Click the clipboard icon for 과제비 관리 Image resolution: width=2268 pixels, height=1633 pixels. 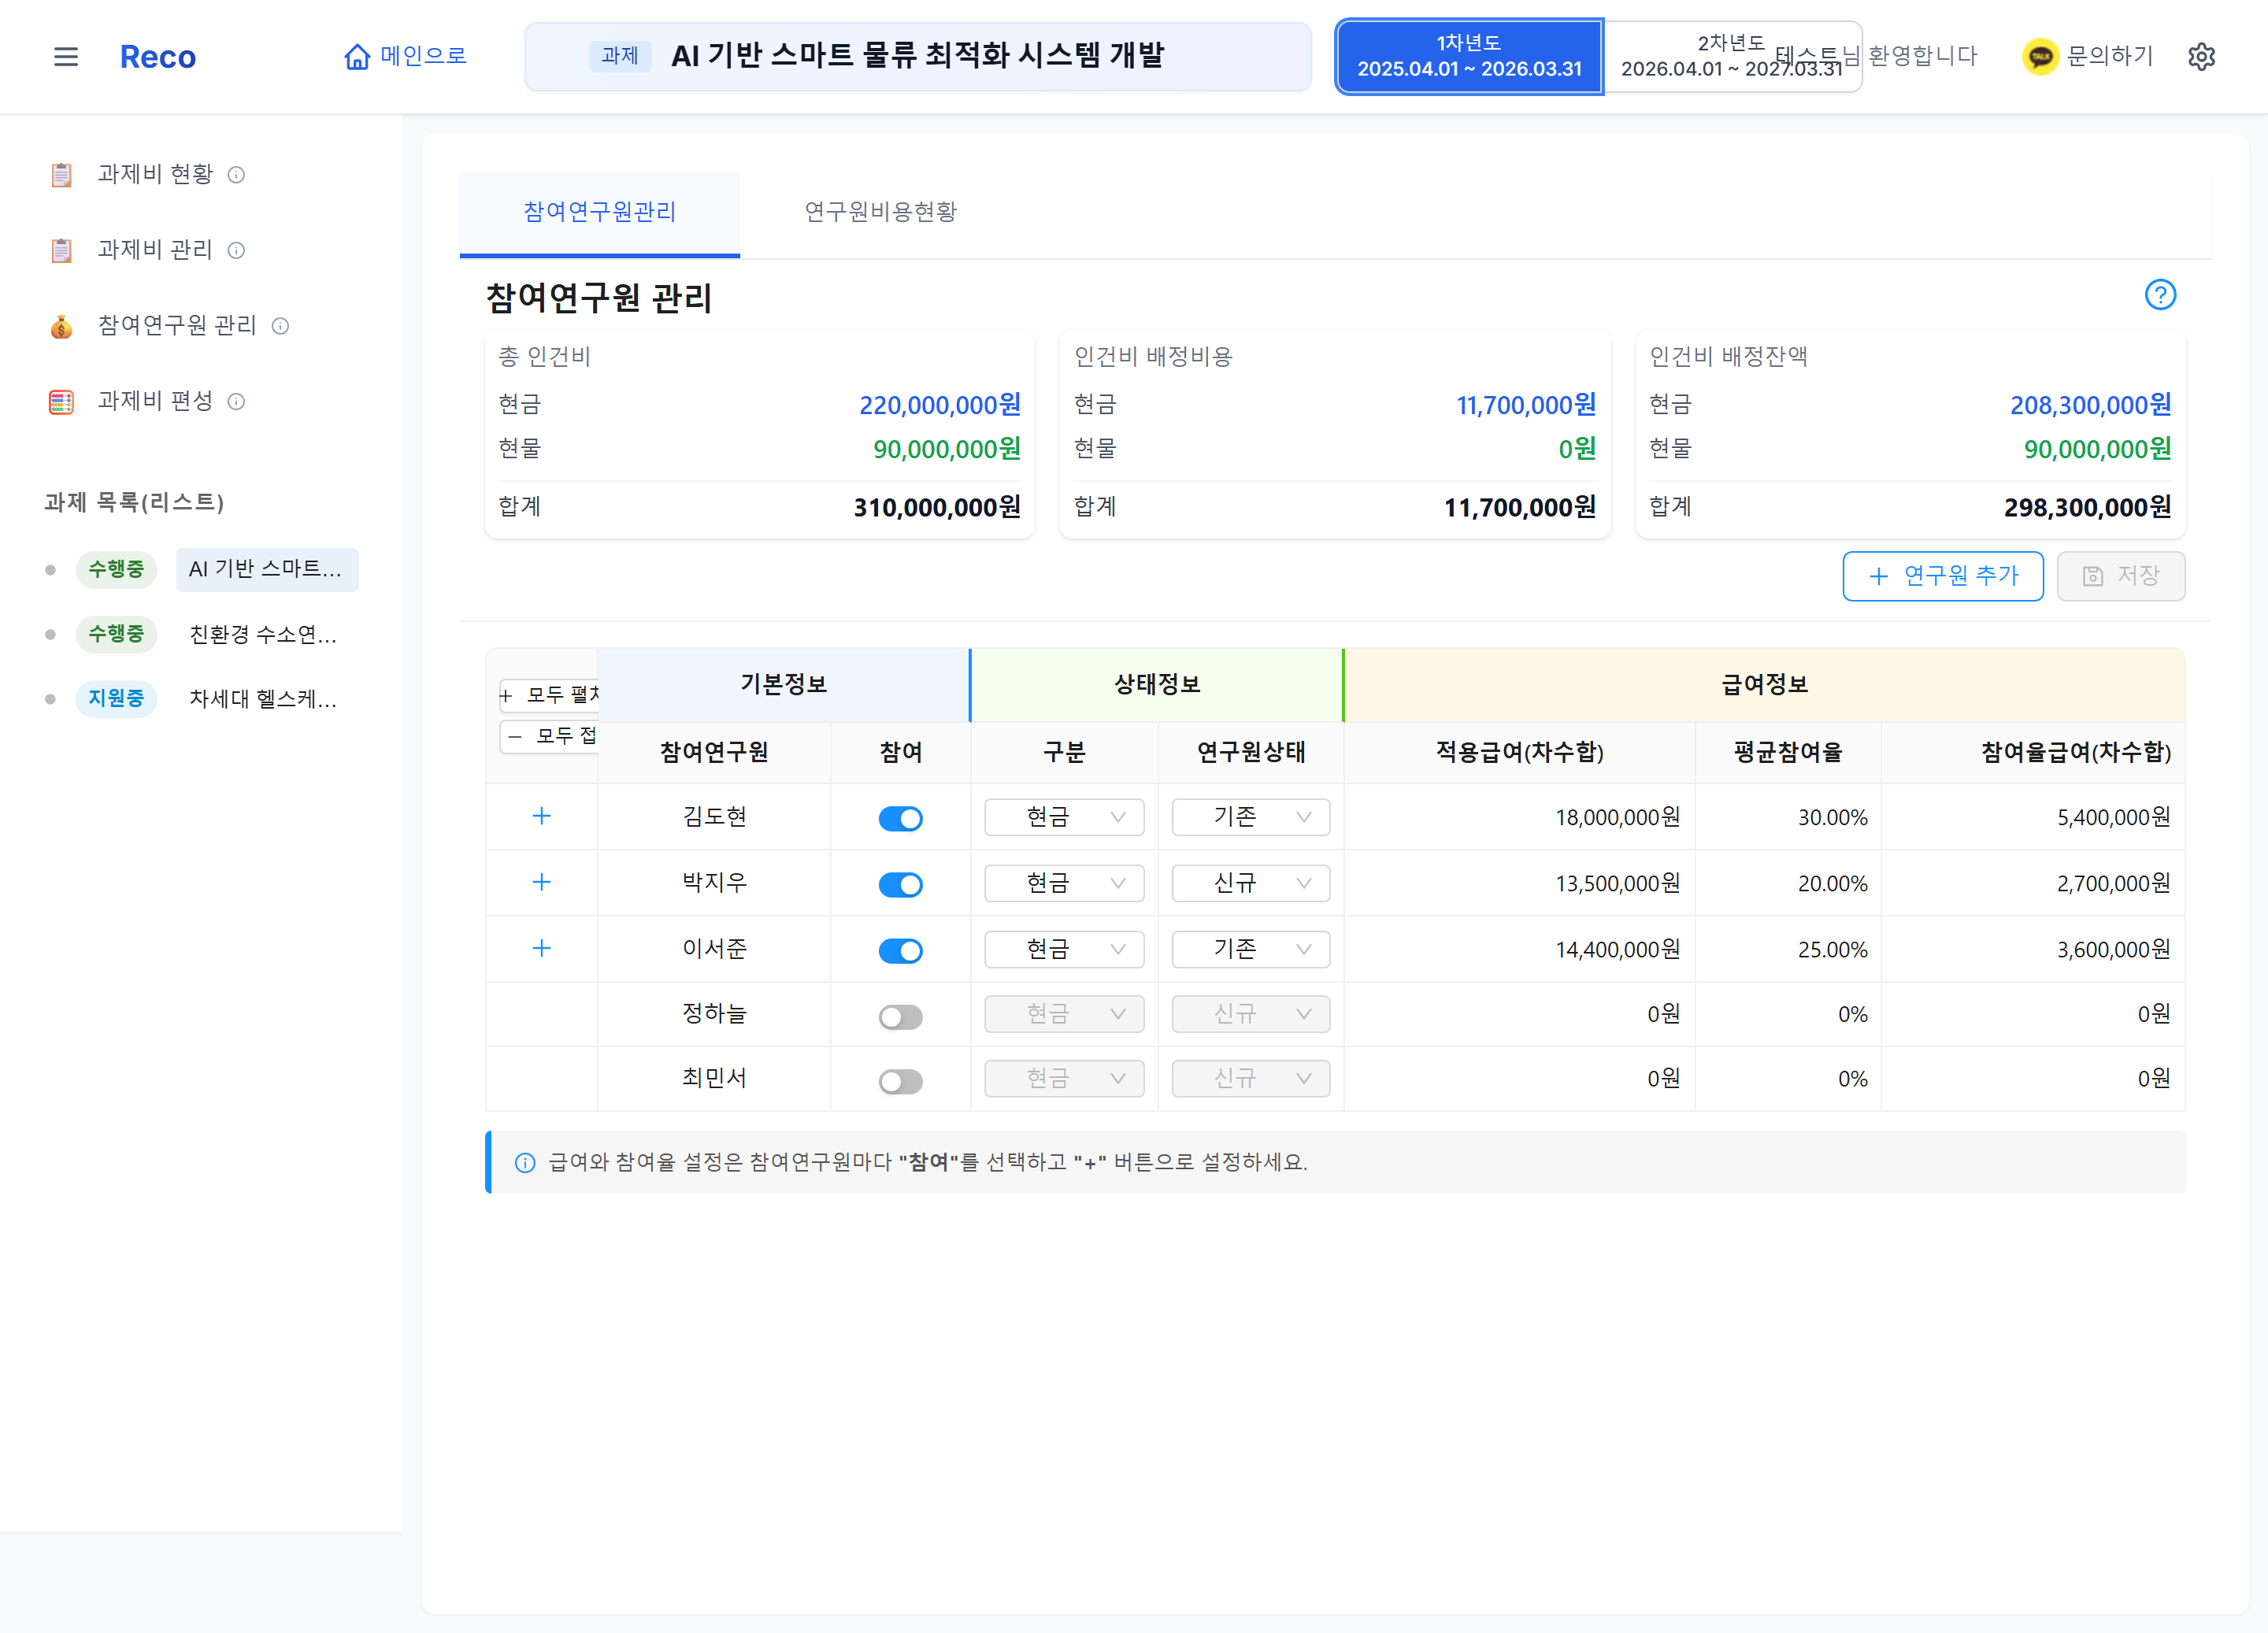coord(62,250)
